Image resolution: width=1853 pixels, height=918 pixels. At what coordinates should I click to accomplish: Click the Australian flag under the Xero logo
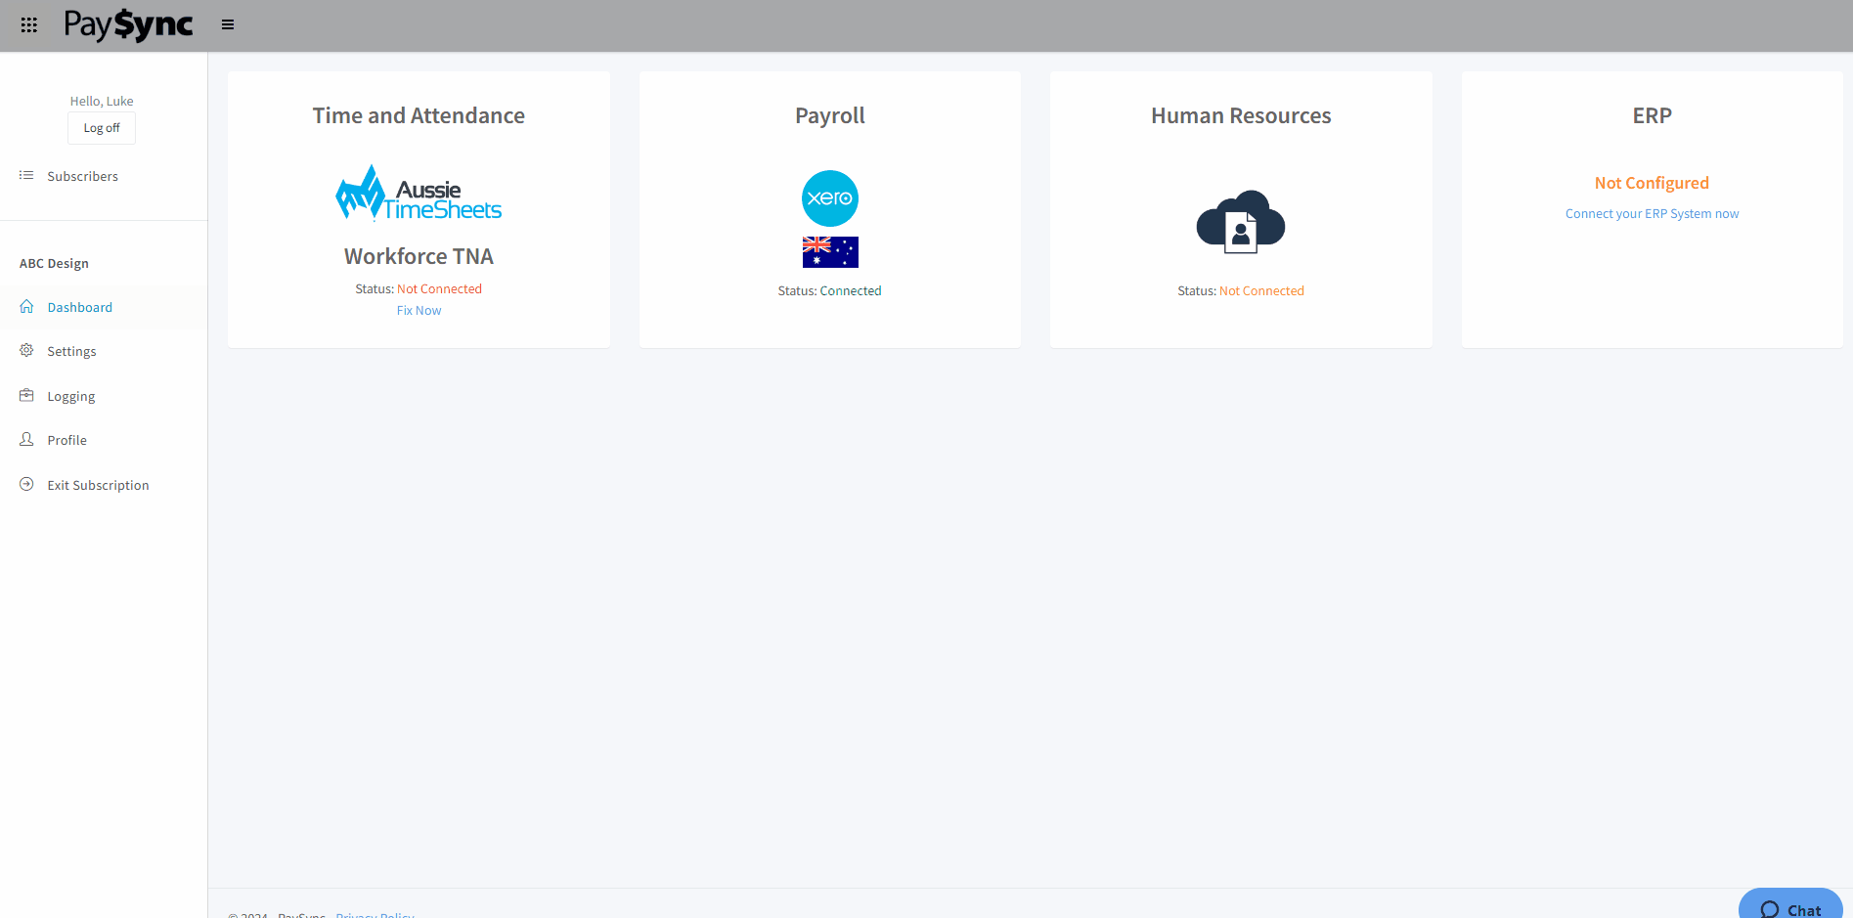pos(829,251)
